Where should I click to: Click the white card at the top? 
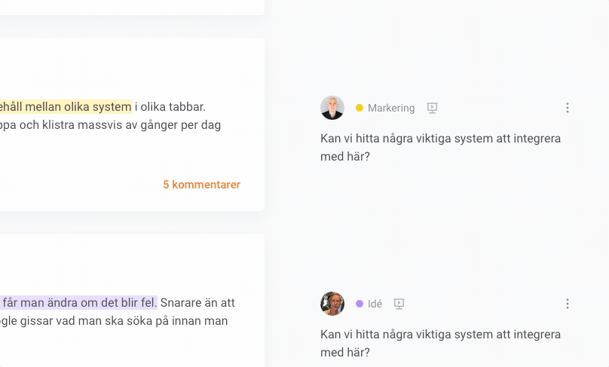pos(132,7)
